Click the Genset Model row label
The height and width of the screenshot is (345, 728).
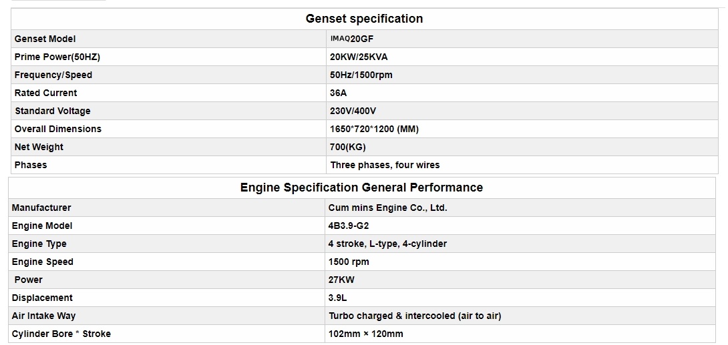pos(45,39)
